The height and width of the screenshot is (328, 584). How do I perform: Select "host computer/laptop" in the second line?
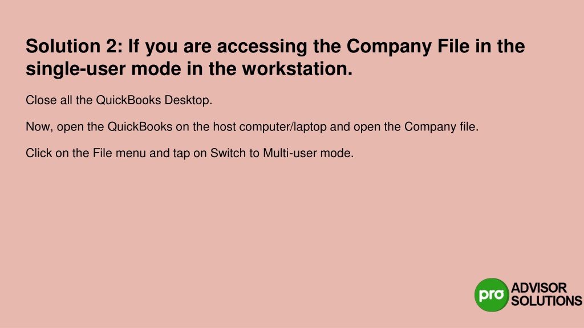click(x=270, y=127)
